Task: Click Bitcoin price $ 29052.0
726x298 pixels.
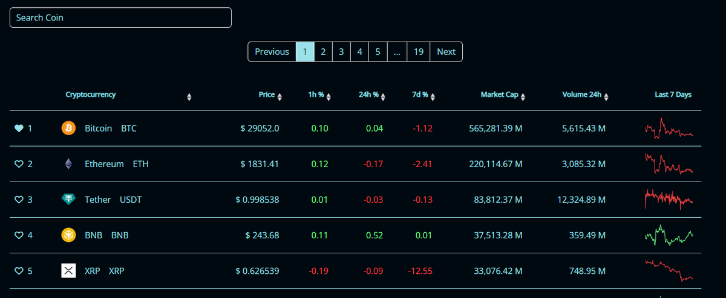Action: [260, 128]
